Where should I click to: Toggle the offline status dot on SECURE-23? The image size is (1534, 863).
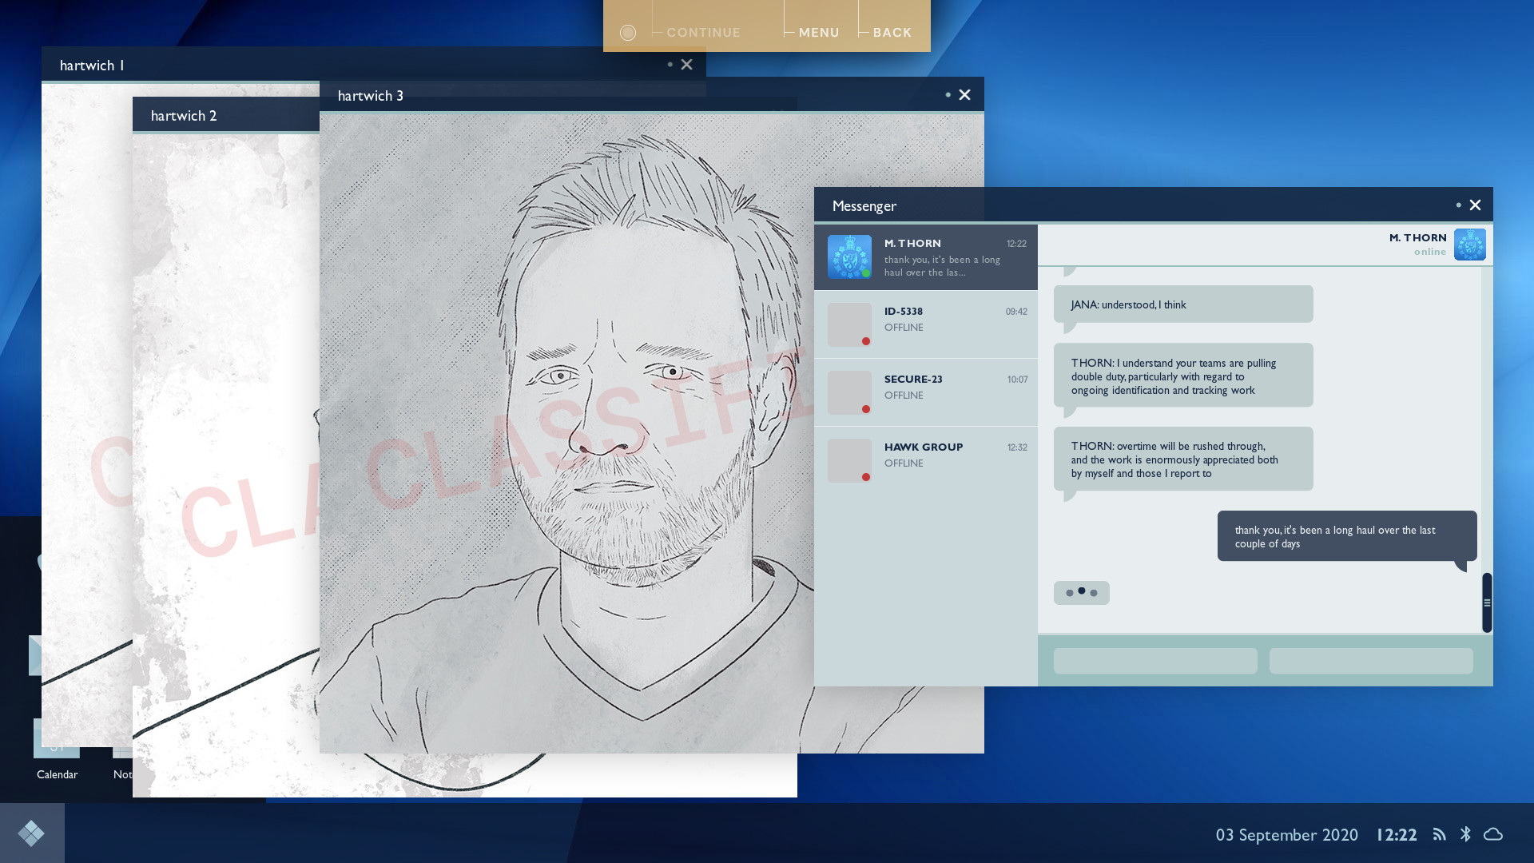click(x=865, y=408)
